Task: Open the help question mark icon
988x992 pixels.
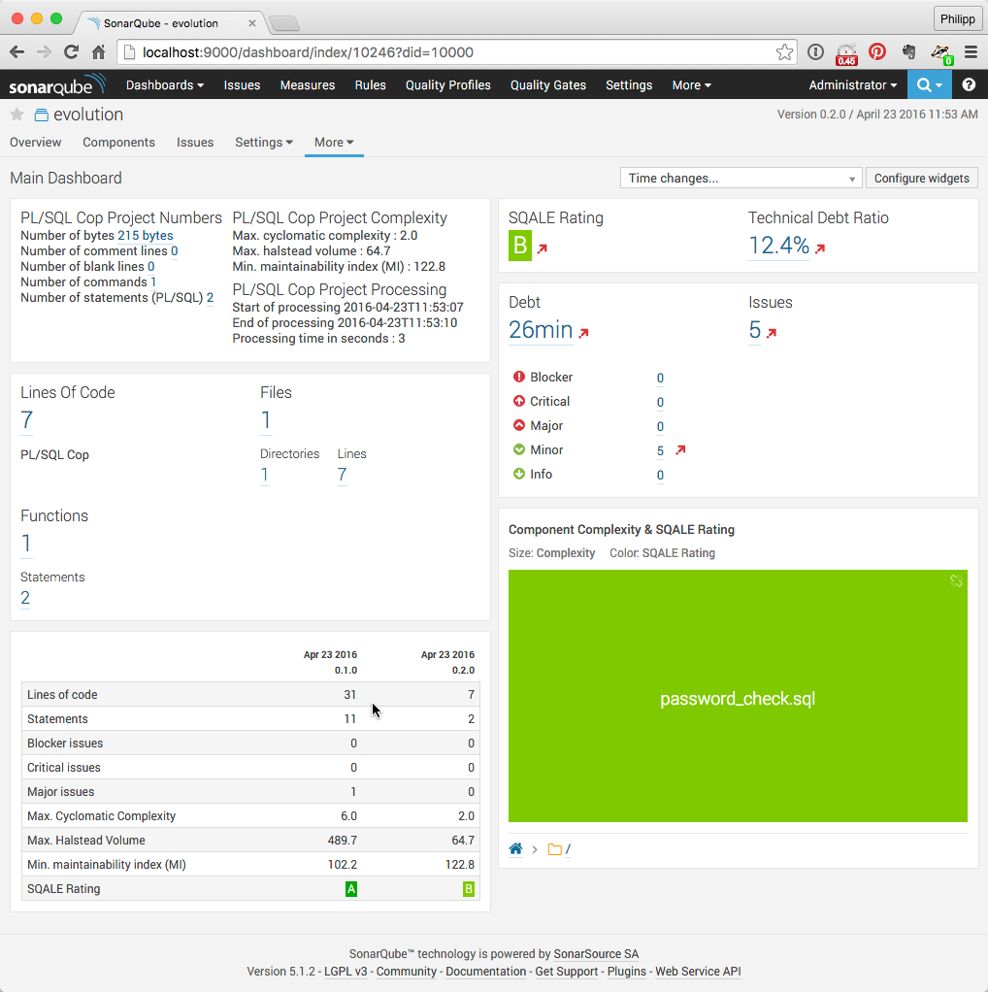Action: tap(969, 84)
